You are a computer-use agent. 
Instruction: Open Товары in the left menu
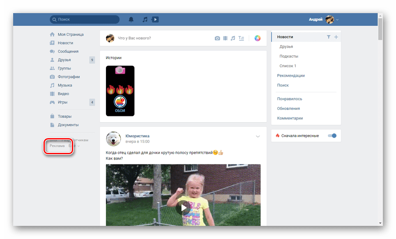64,116
